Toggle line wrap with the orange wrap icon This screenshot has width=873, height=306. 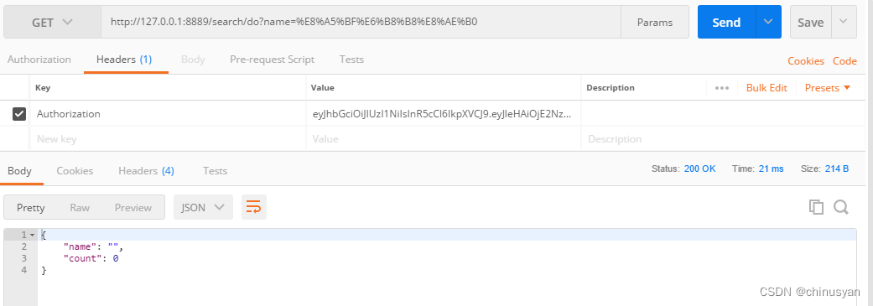click(254, 208)
